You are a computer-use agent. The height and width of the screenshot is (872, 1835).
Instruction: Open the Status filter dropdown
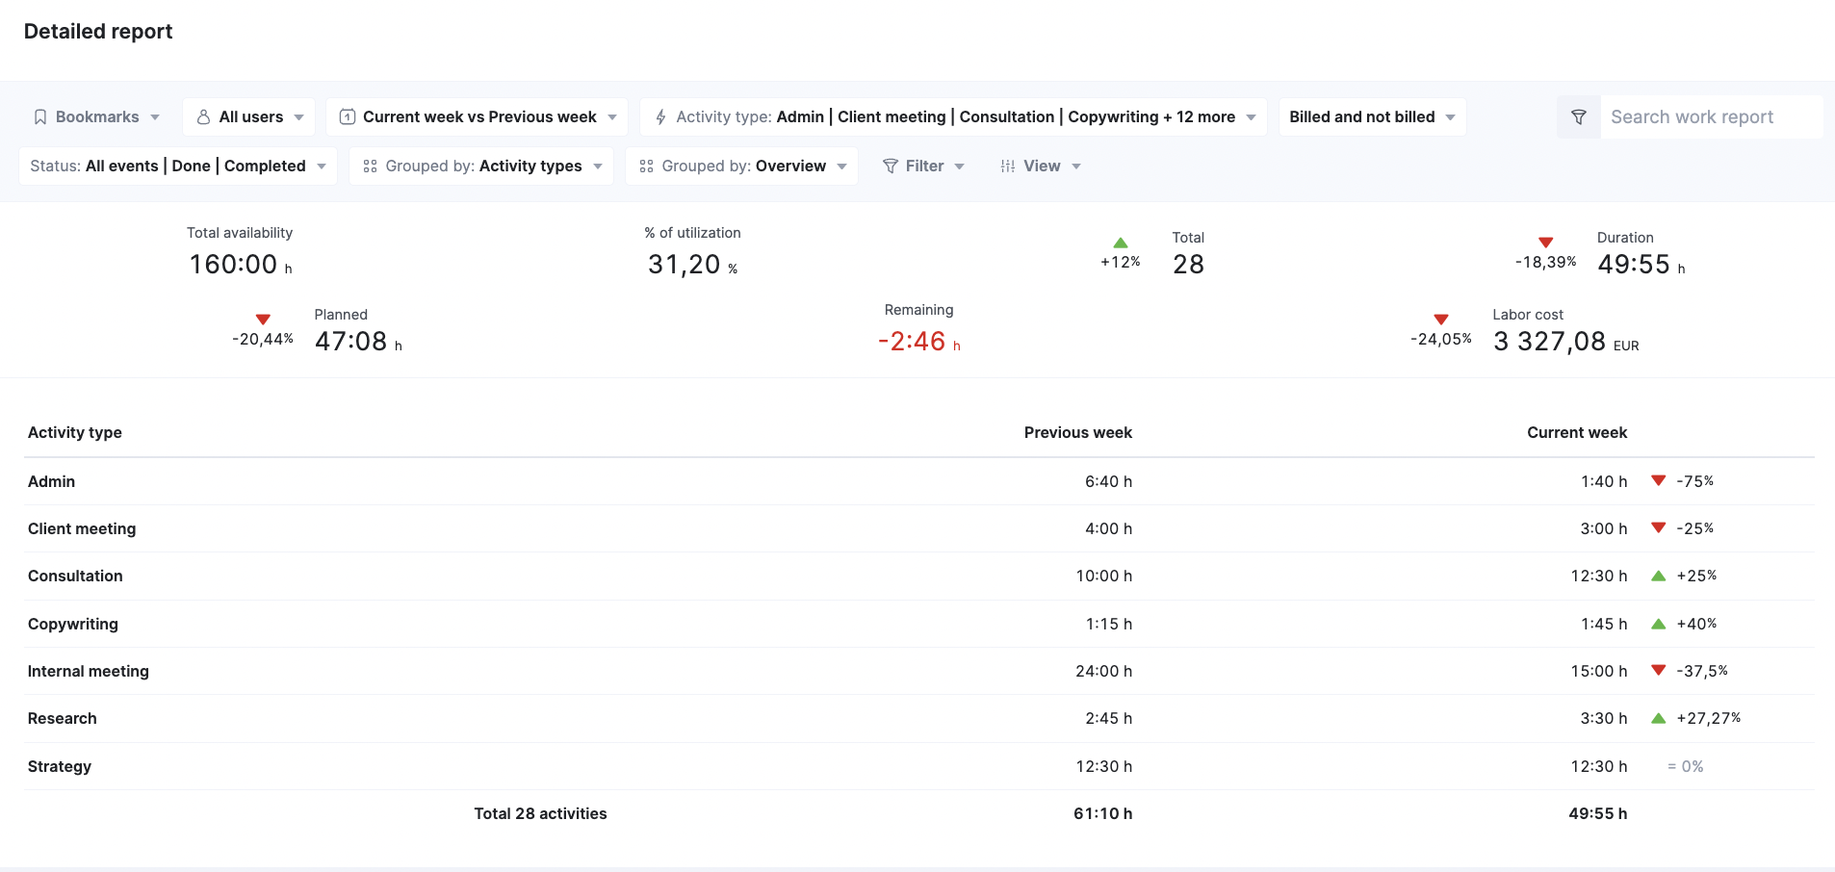click(178, 167)
